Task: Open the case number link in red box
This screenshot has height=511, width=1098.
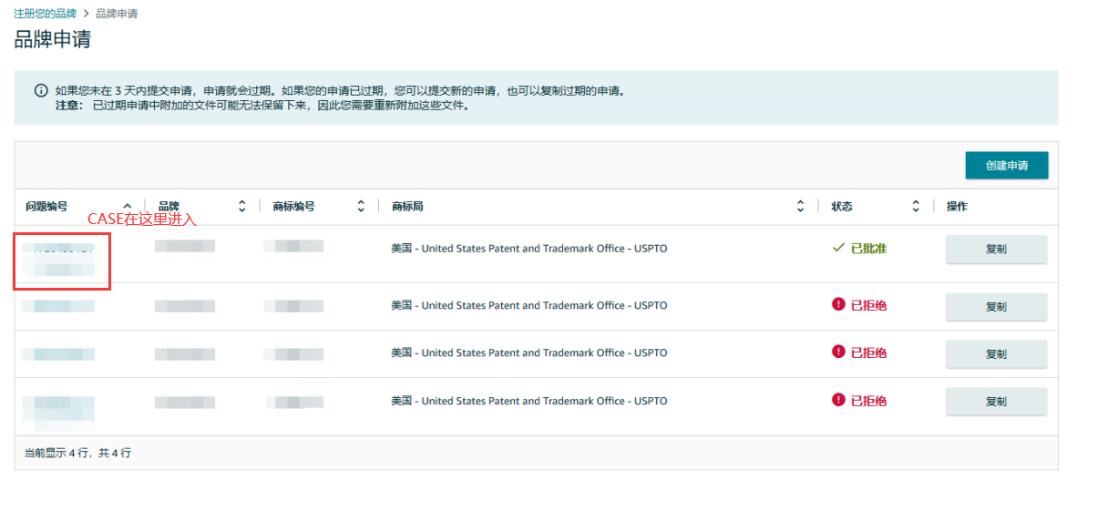Action: point(59,249)
